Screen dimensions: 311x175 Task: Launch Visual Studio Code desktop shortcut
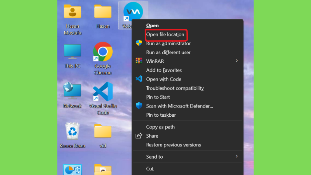103,91
